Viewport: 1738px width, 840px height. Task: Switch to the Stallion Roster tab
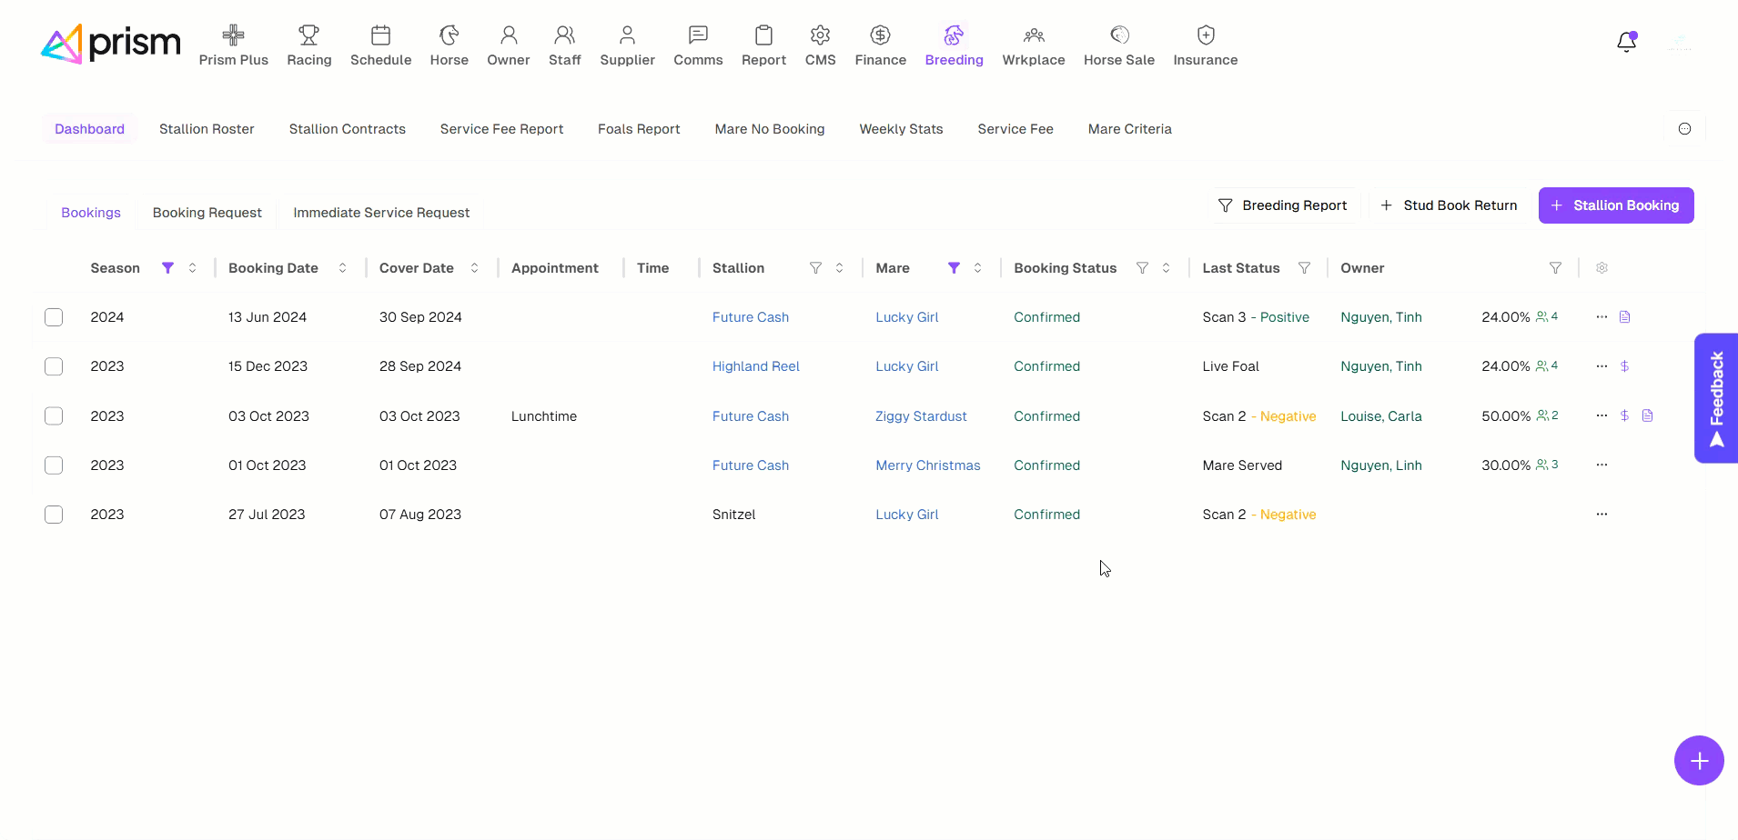[x=207, y=129]
